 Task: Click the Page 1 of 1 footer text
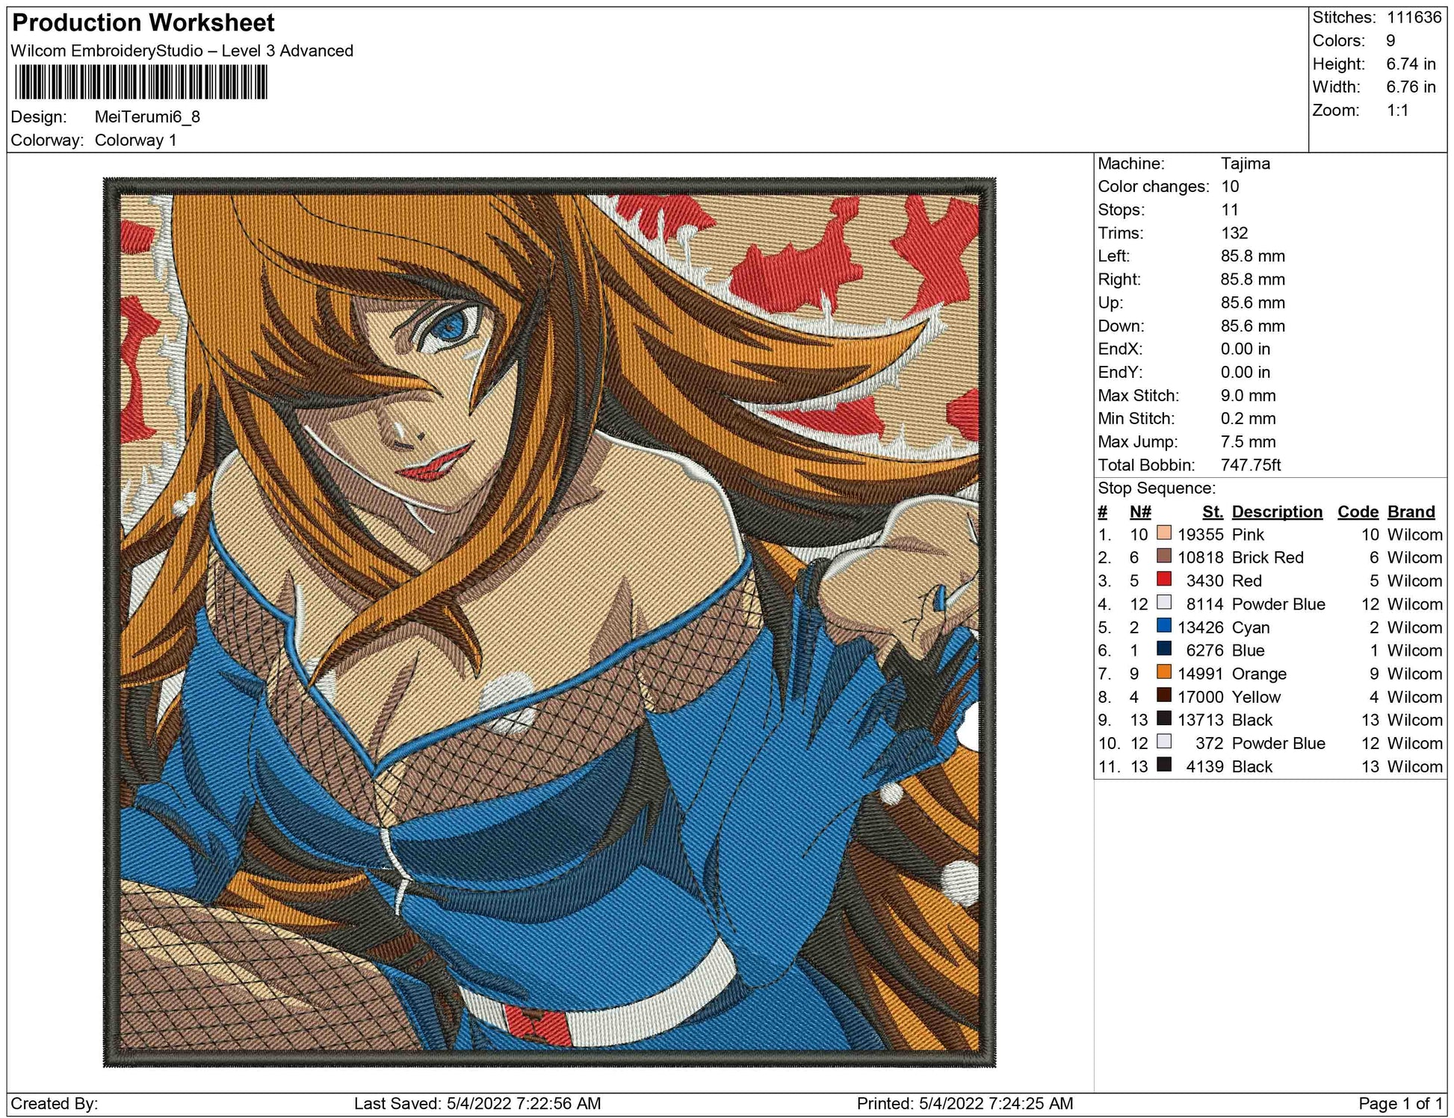coord(1399,1103)
